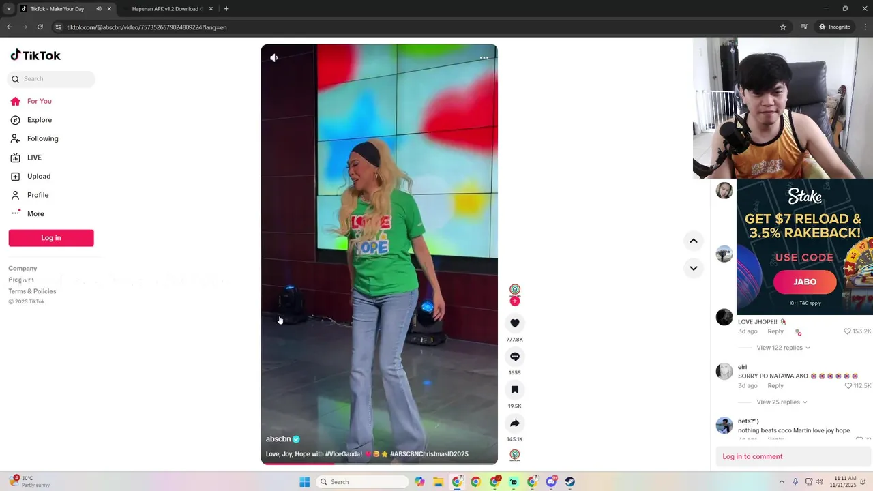Open the sound disc icon below share
This screenshot has height=491, width=873.
(x=515, y=455)
